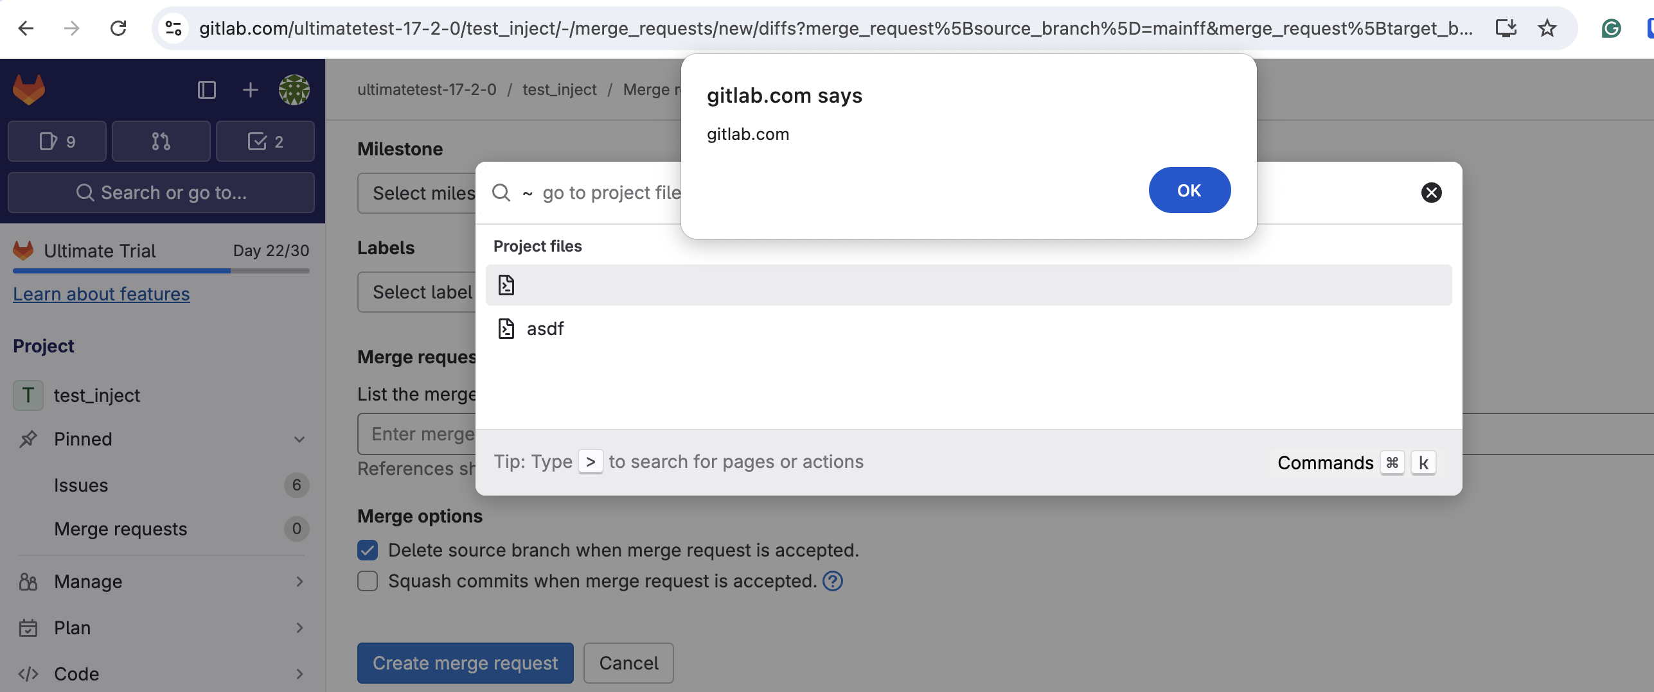1654x692 pixels.
Task: Open assigned issues counter showing 9
Action: pyautogui.click(x=57, y=141)
